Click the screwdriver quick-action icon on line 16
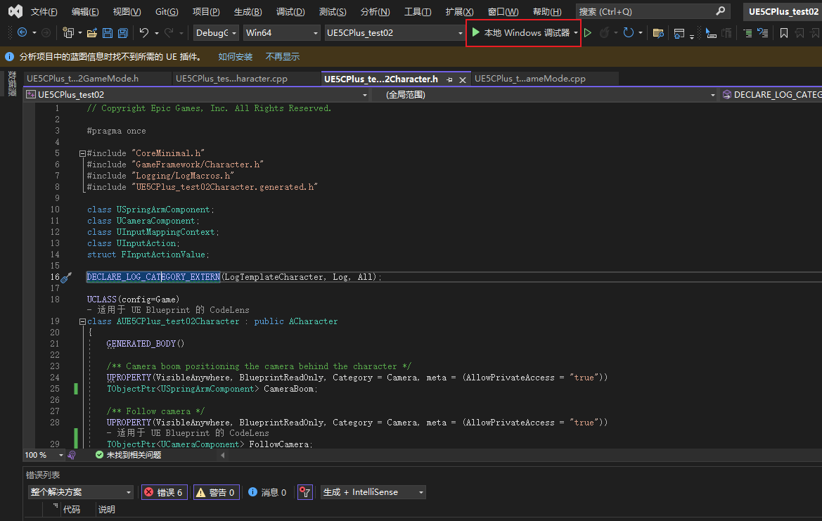The image size is (822, 521). (x=66, y=277)
